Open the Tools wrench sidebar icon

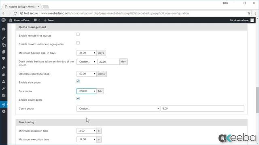point(4,89)
